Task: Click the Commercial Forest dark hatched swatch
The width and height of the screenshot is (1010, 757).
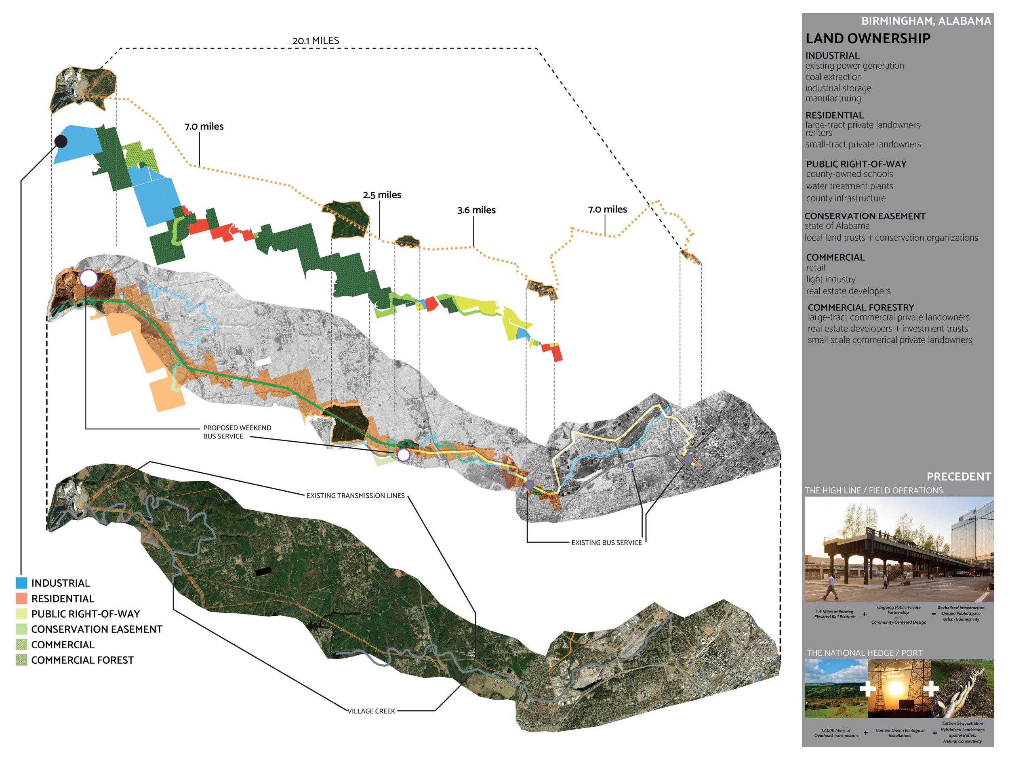Action: [21, 660]
